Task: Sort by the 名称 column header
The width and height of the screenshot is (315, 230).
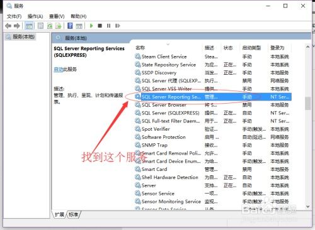Action: [x=140, y=48]
